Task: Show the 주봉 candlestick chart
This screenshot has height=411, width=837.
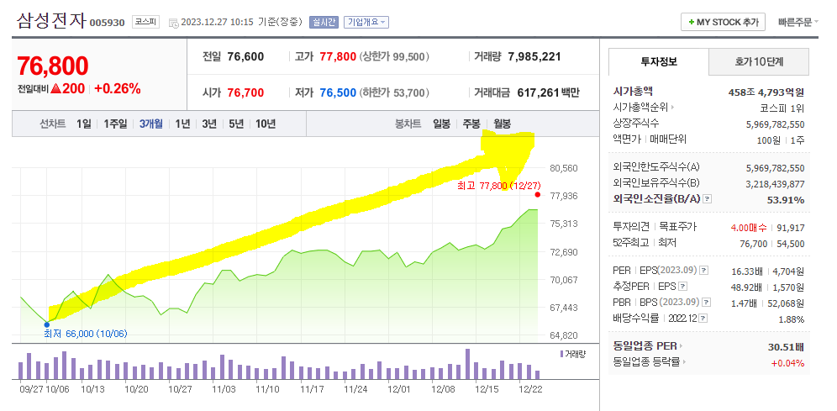Action: click(471, 124)
